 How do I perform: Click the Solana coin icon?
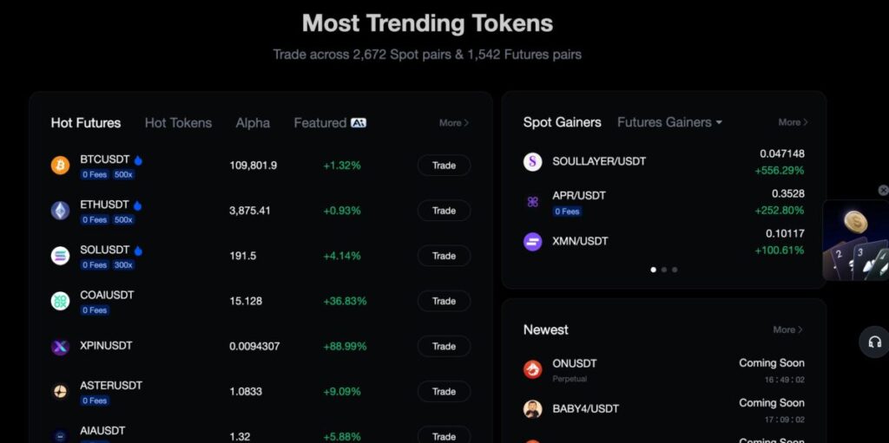coord(60,256)
